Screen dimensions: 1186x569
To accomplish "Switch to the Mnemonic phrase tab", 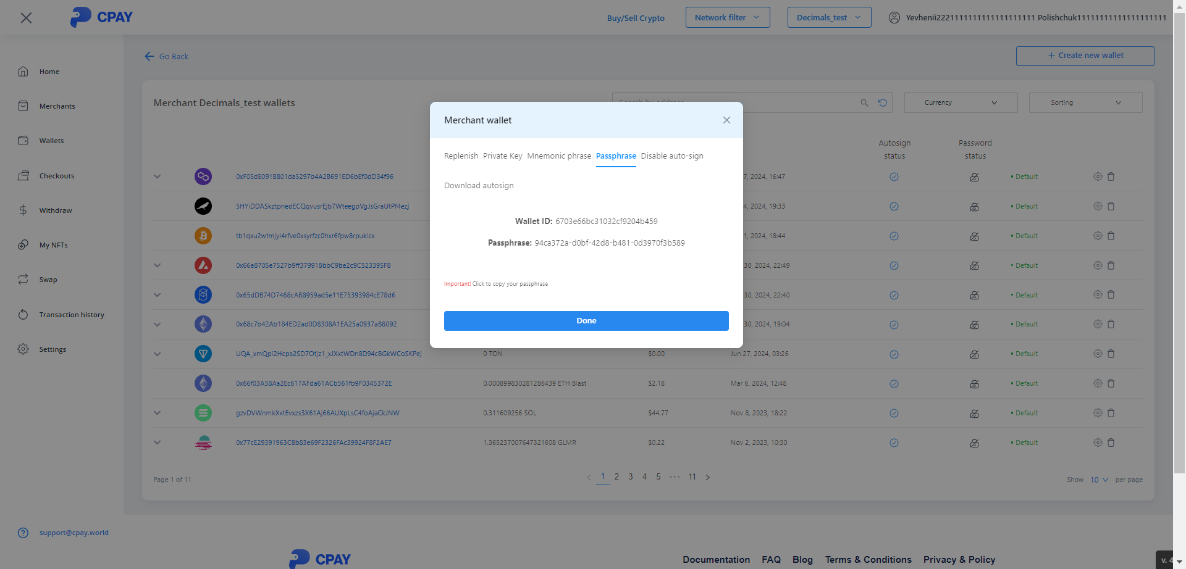I will coord(559,156).
